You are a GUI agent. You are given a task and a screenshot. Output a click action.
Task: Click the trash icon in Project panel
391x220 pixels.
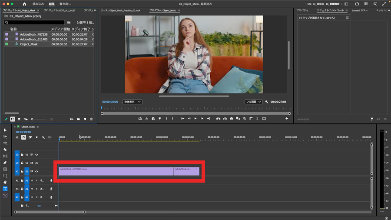point(91,119)
